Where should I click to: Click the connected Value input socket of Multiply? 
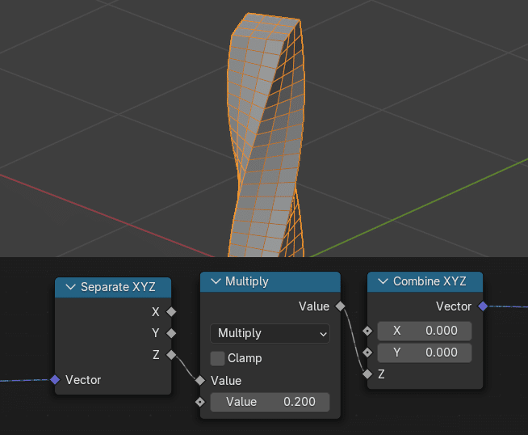point(200,380)
